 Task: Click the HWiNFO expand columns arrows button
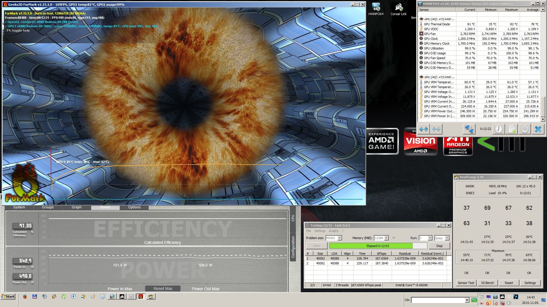(x=423, y=129)
